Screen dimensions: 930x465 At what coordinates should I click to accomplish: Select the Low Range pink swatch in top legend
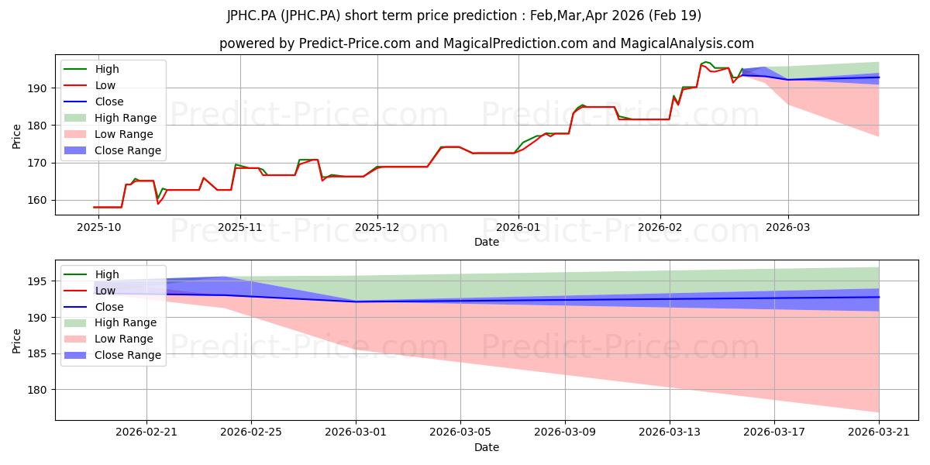pyautogui.click(x=76, y=134)
